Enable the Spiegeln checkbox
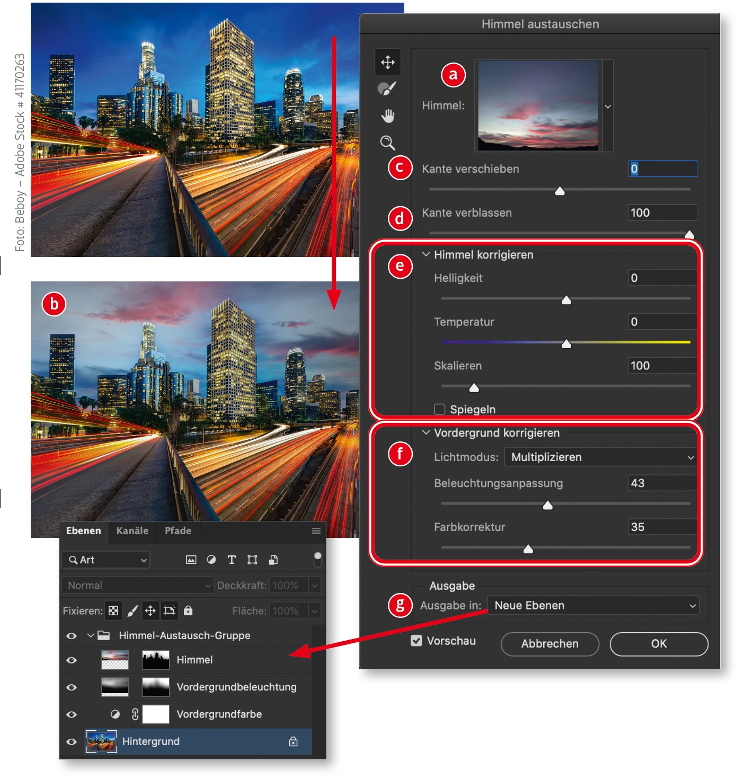Image resolution: width=745 pixels, height=779 pixels. point(439,409)
